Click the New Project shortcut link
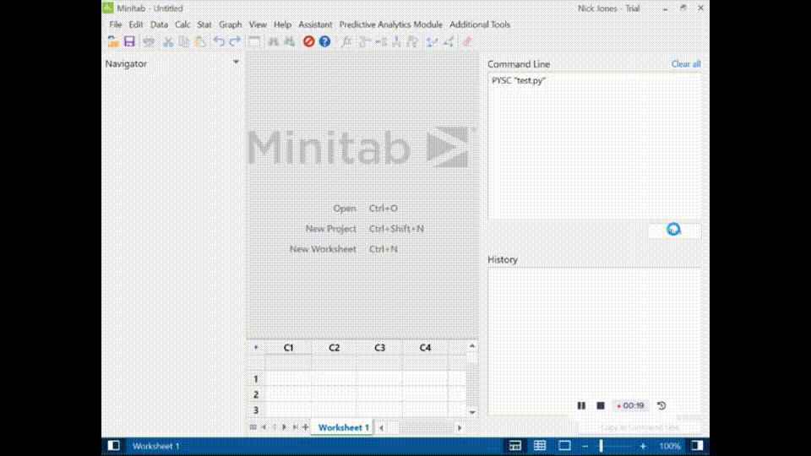Screen dimensions: 811x456 (x=331, y=229)
